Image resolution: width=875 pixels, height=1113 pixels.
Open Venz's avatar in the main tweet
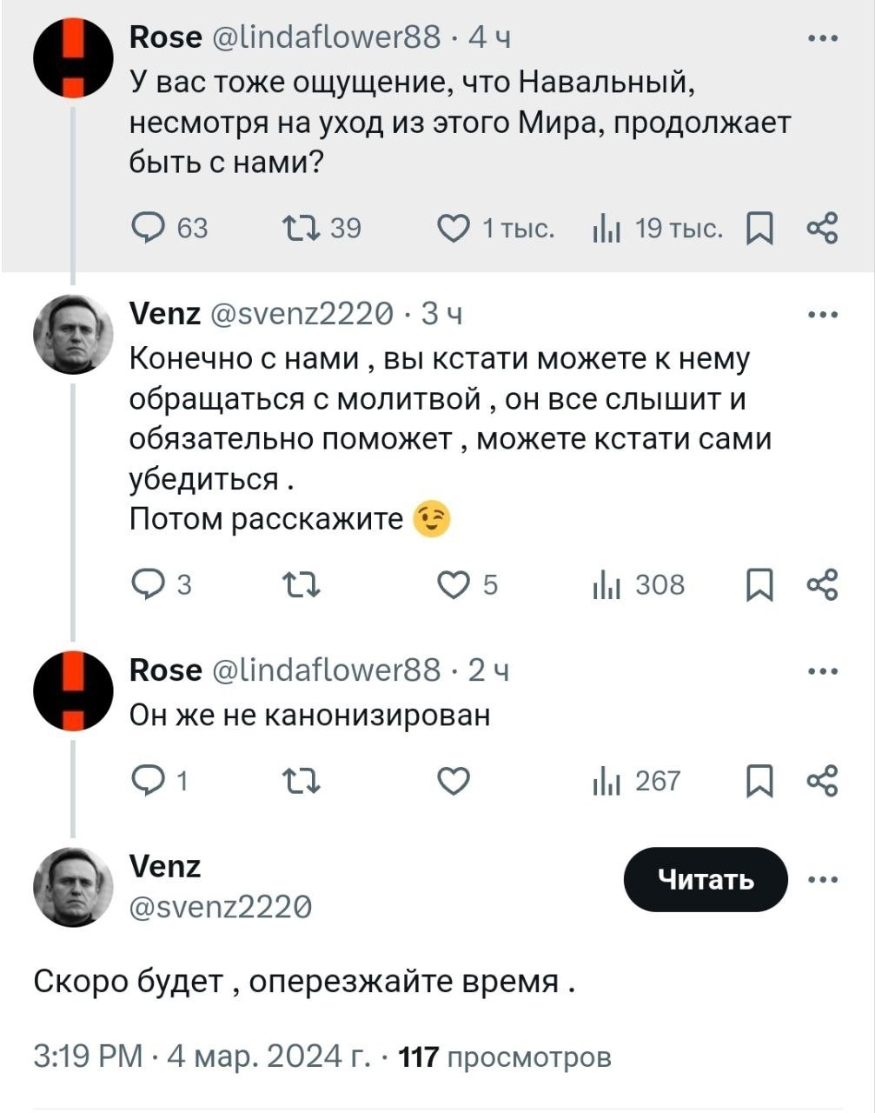(x=73, y=887)
